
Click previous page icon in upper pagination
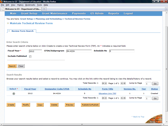point(106,83)
